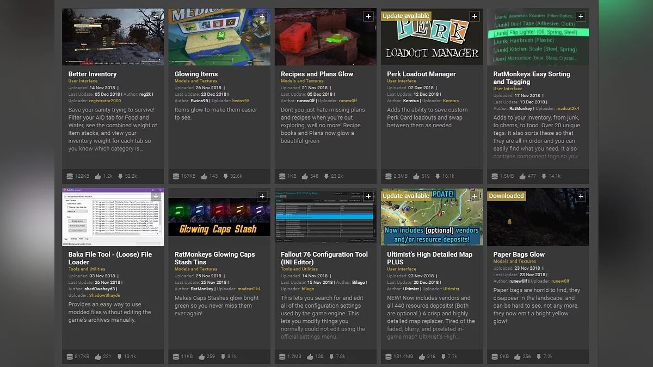Click the file size icon on Ultimist's Map card
Image resolution: width=653 pixels, height=367 pixels.
389,356
